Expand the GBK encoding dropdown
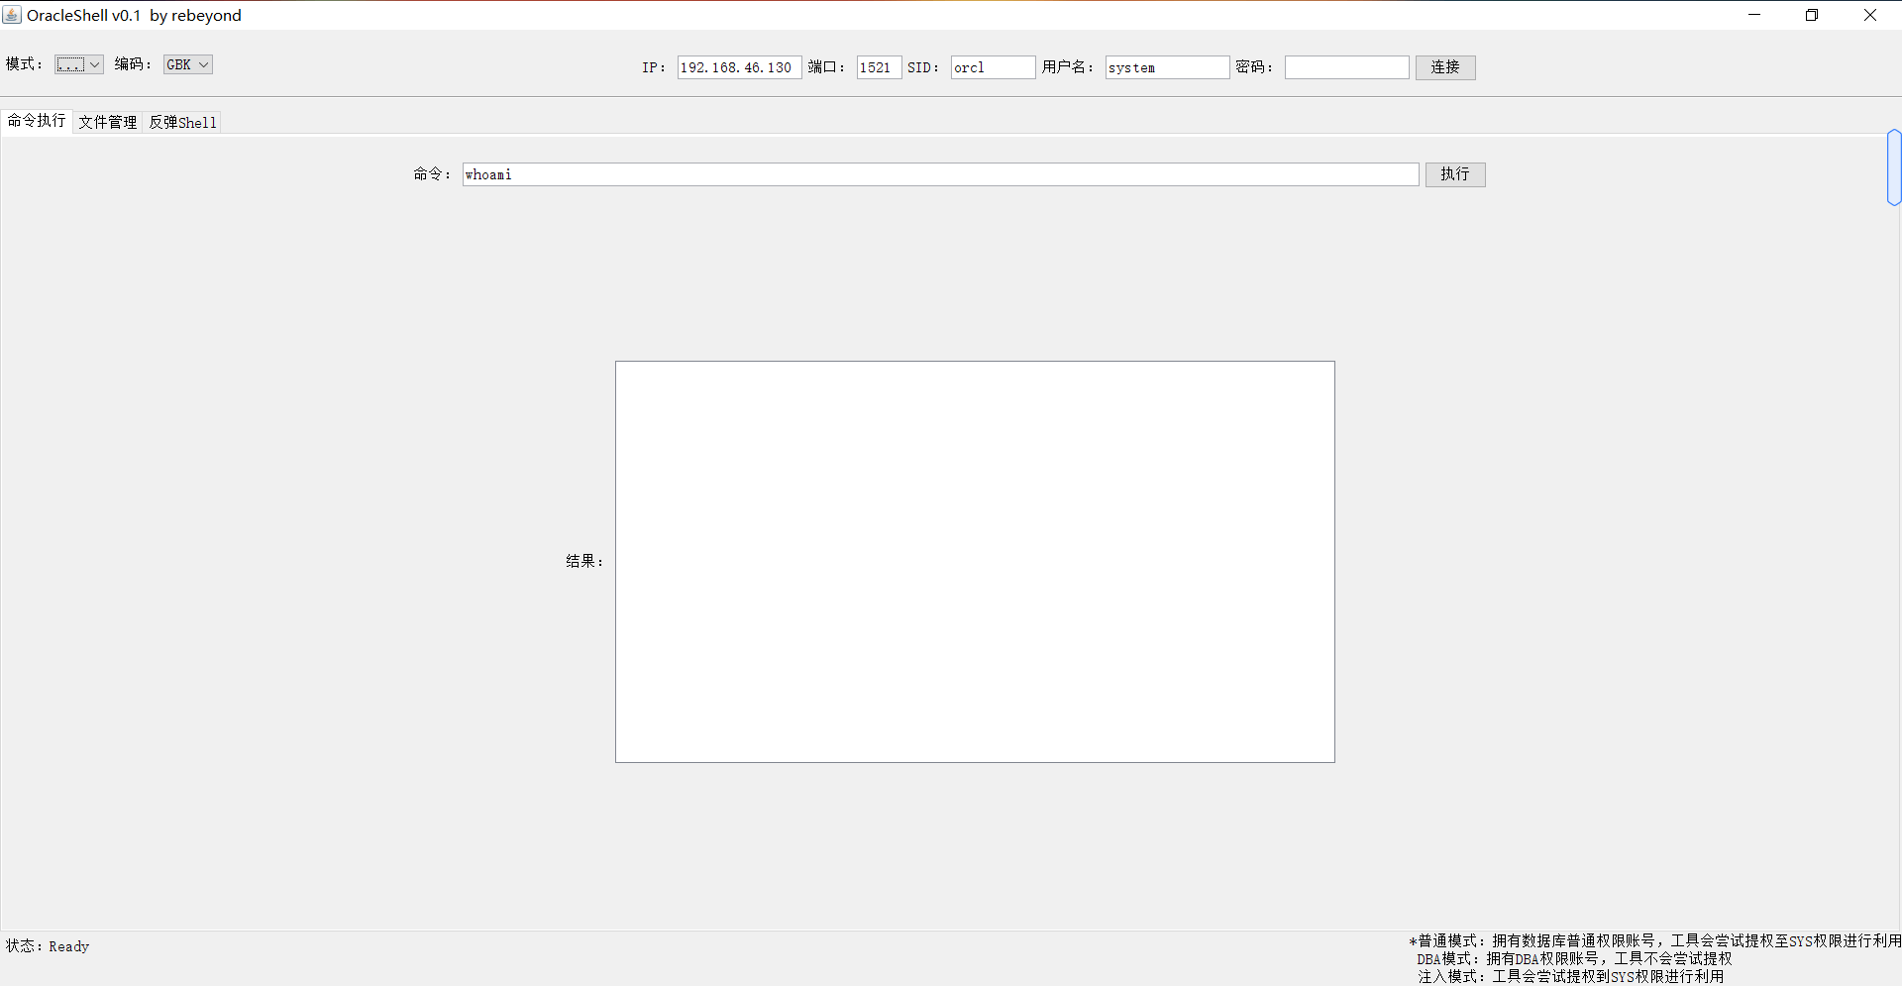Screen dimensions: 1902x986 (x=187, y=64)
